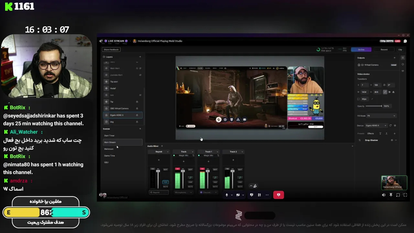The height and width of the screenshot is (233, 414).
Task: Open device settings gear next to Device dropdown
Action: click(x=395, y=126)
